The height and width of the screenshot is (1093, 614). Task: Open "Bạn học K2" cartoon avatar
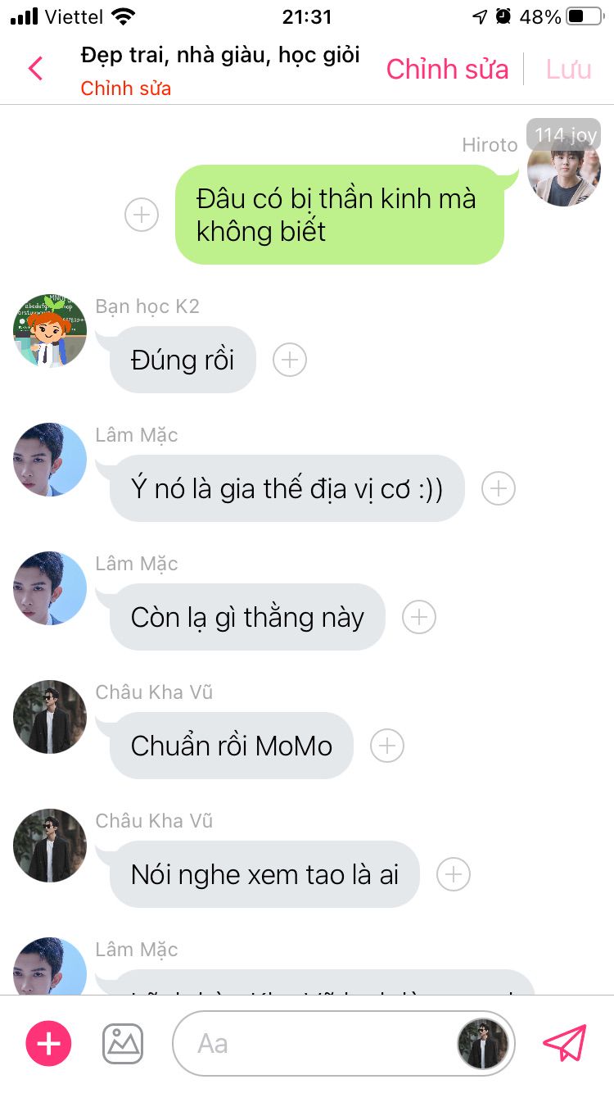50,331
